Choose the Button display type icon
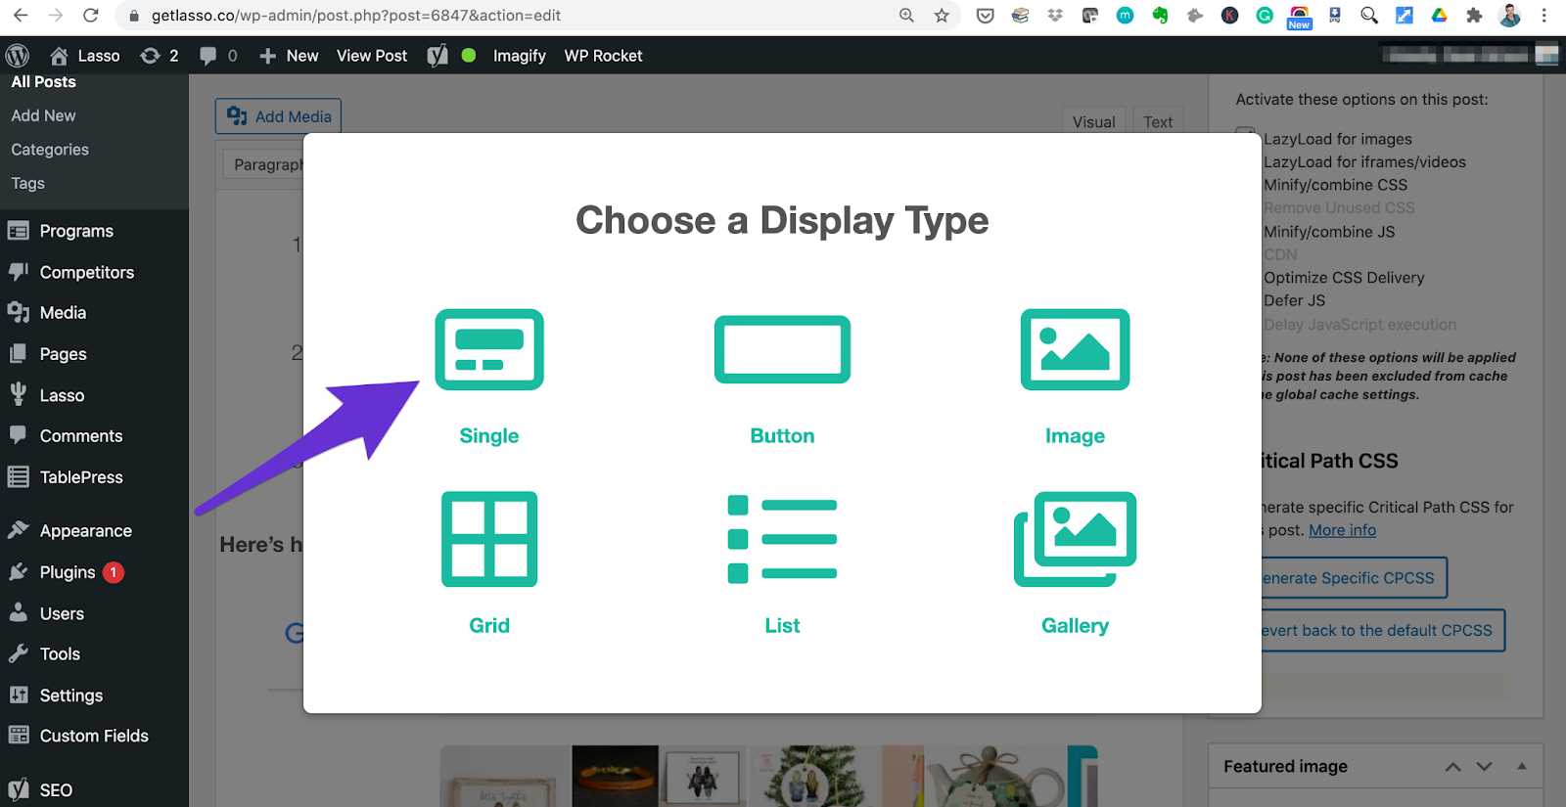This screenshot has width=1566, height=807. (782, 349)
